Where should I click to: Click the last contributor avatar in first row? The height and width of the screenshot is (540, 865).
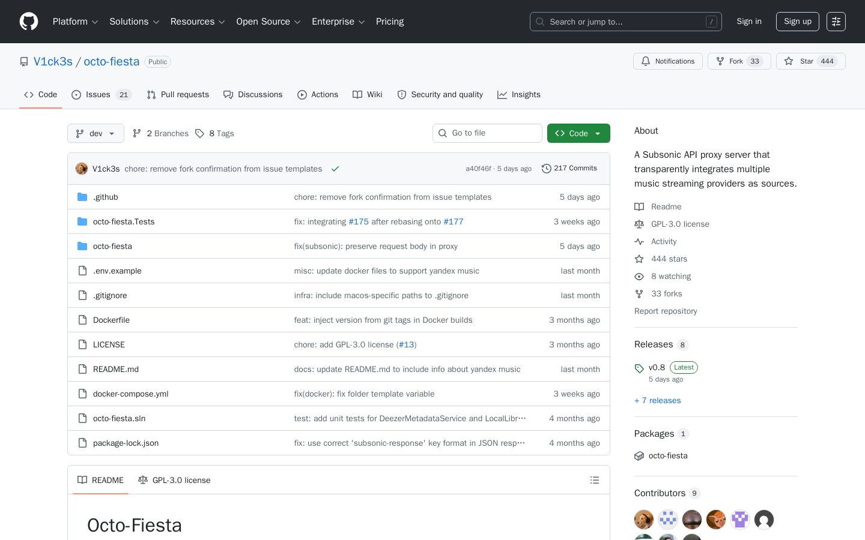coord(764,520)
